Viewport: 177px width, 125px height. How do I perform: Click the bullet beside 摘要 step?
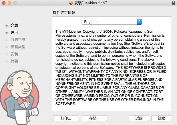[7, 61]
